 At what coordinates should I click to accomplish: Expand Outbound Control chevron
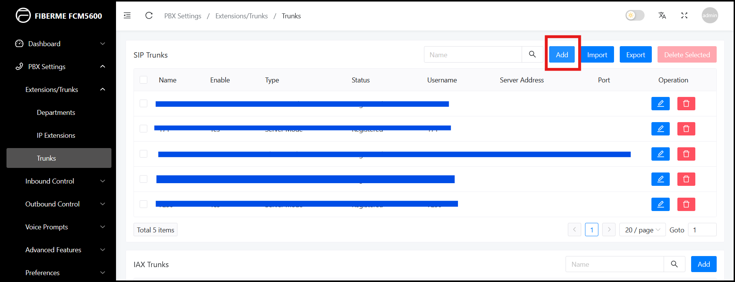coord(103,204)
